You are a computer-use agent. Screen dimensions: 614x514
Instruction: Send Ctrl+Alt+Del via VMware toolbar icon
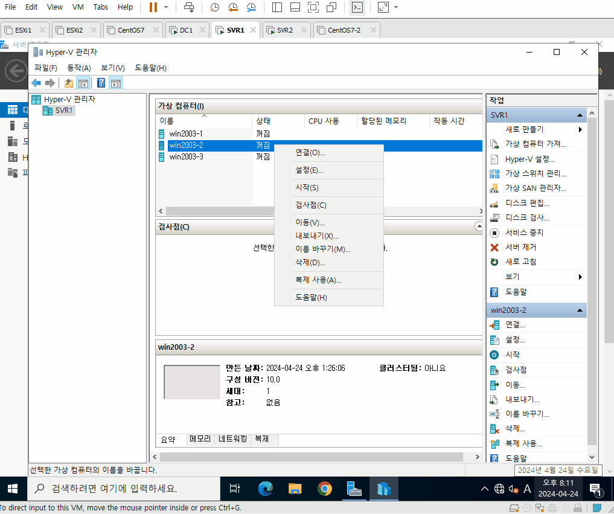189,7
